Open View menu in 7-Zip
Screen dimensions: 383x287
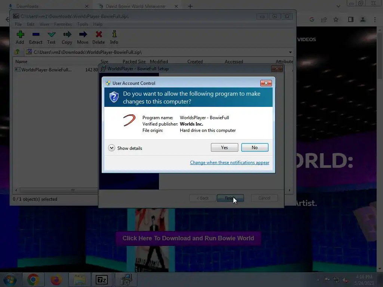pyautogui.click(x=44, y=24)
